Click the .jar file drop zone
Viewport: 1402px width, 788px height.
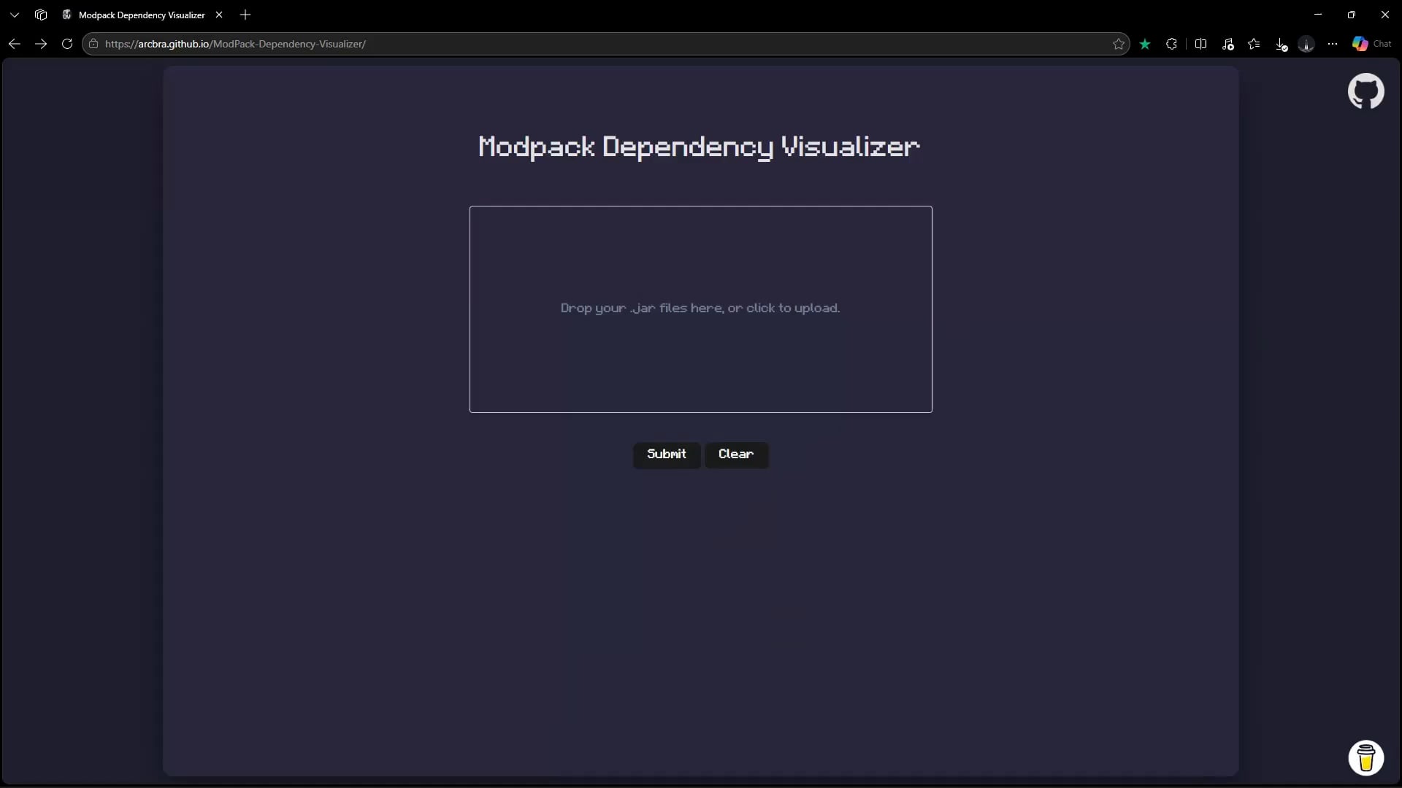pos(700,309)
